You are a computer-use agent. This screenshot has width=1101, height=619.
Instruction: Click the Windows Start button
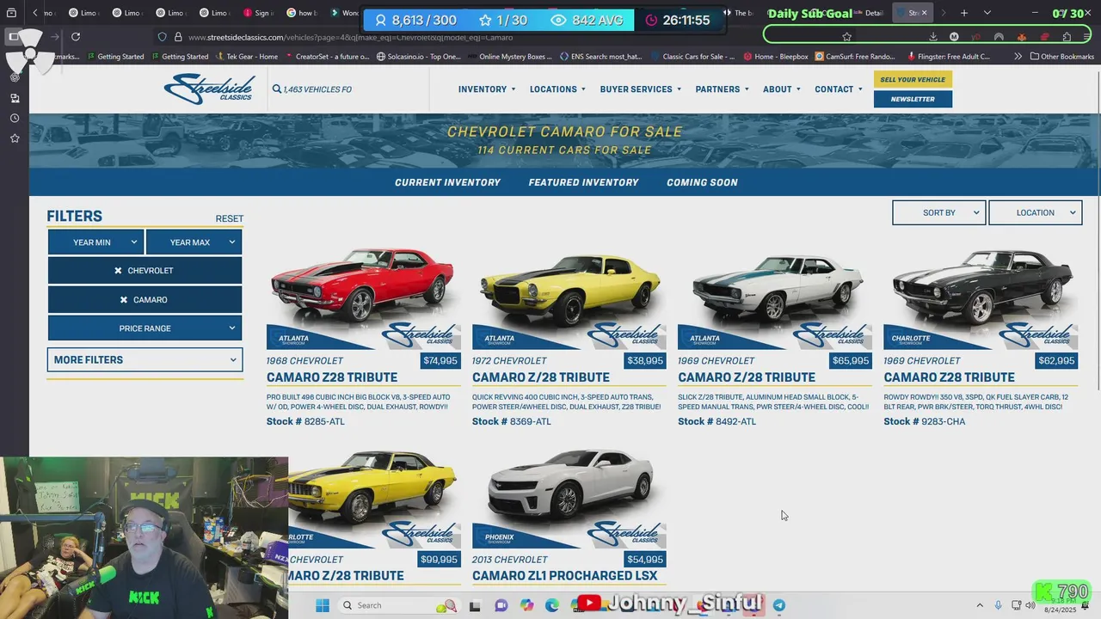(x=323, y=605)
